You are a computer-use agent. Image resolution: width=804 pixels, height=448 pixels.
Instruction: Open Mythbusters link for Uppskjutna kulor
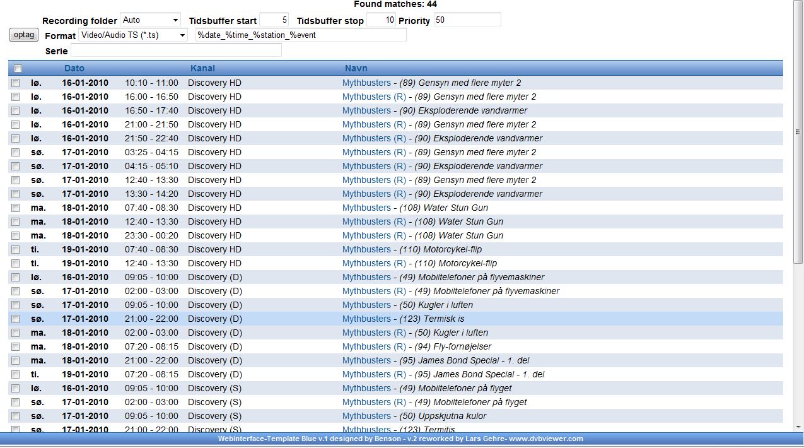(x=366, y=416)
